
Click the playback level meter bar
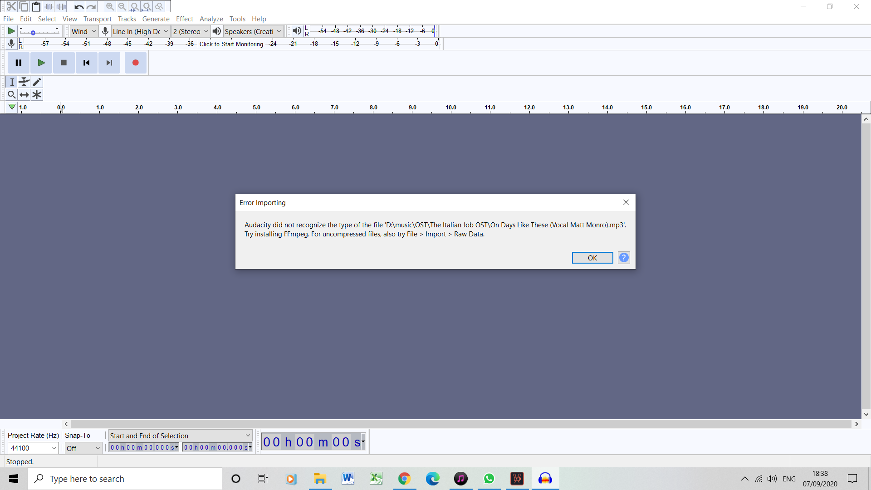click(372, 31)
